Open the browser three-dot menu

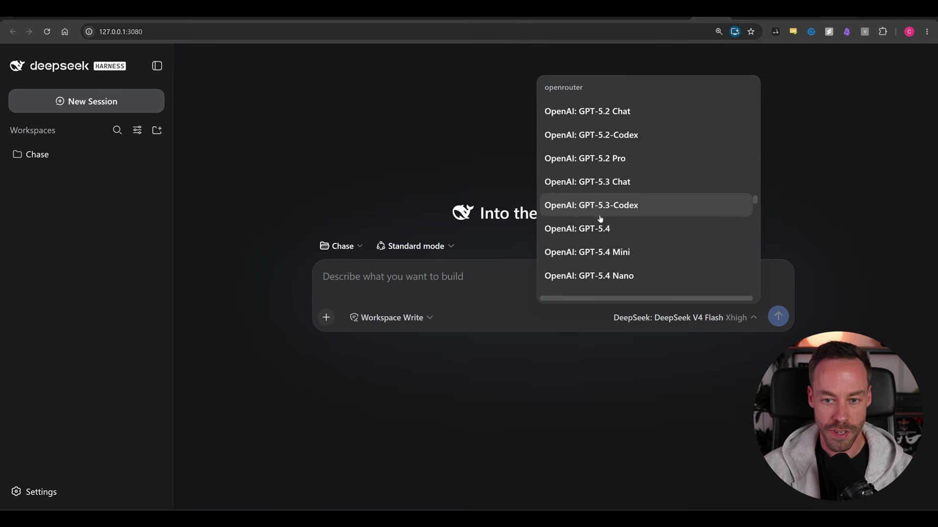[927, 32]
